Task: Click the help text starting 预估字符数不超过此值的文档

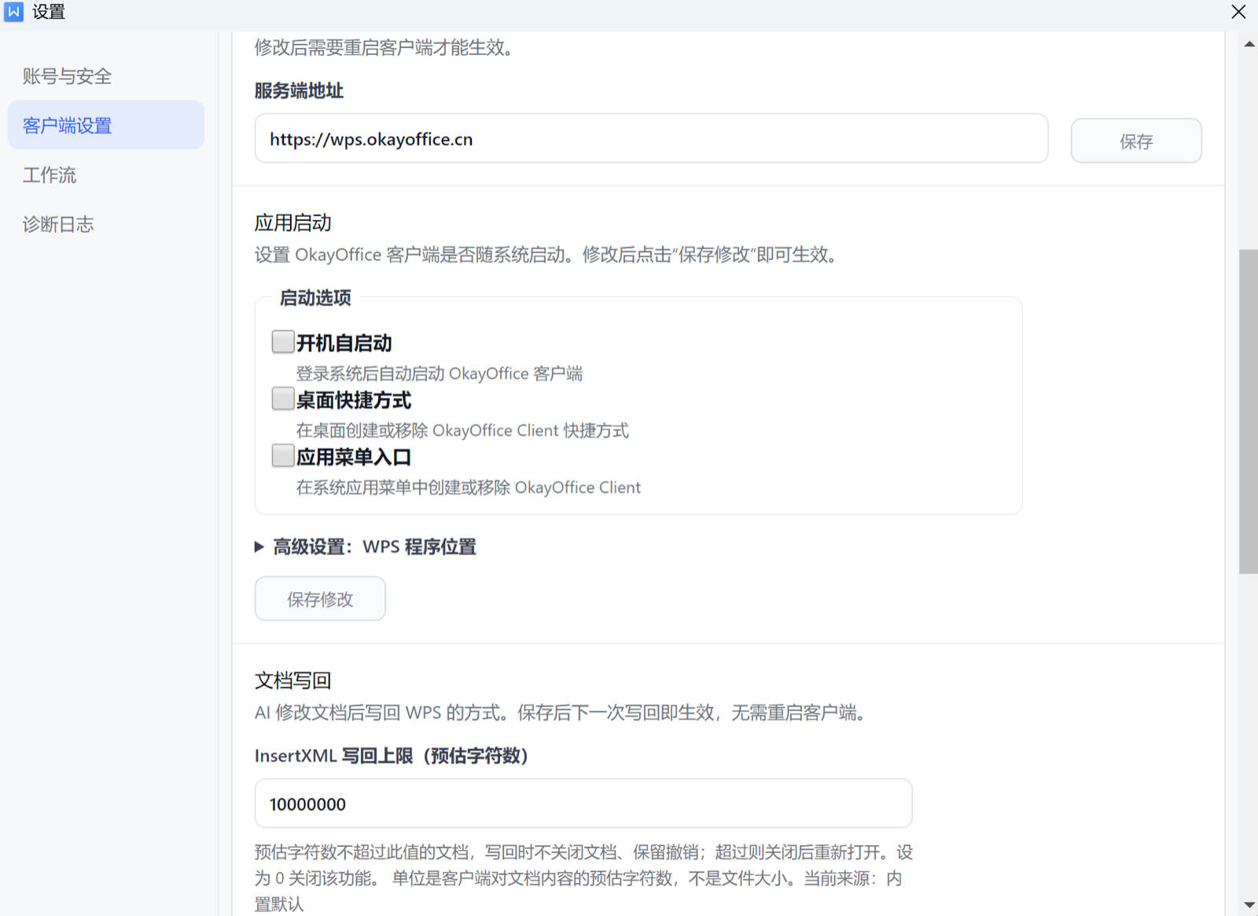Action: [x=583, y=877]
